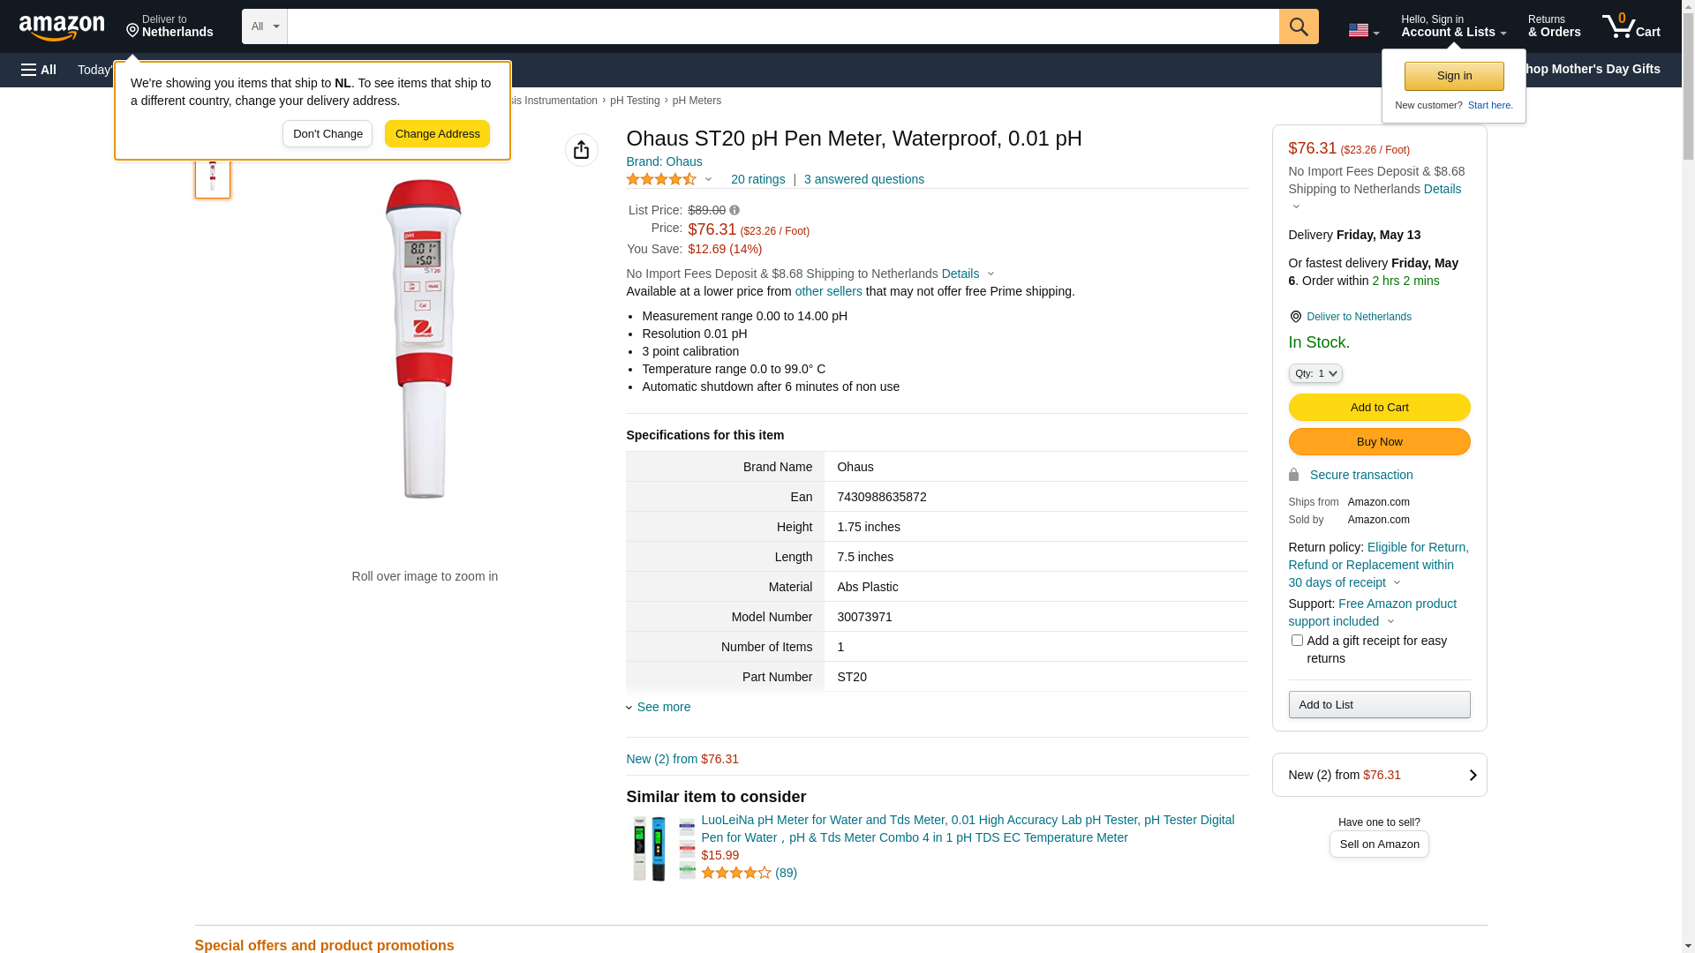Click the star rating icons

[661, 179]
